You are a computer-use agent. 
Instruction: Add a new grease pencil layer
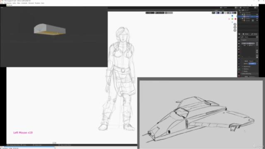pyautogui.click(x=257, y=43)
